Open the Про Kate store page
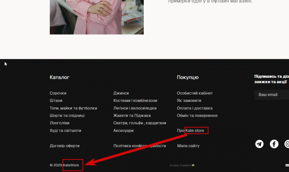Screen dimensions: 289x172 click(x=190, y=130)
